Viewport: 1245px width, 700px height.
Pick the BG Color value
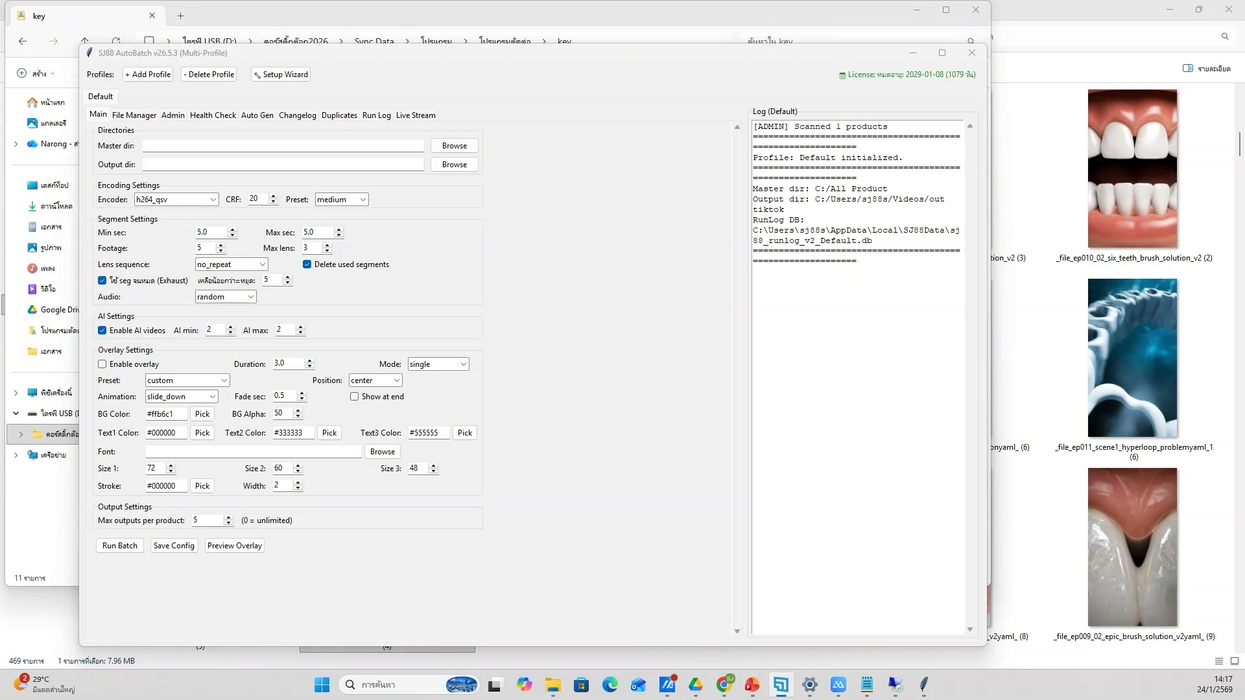[x=202, y=414]
